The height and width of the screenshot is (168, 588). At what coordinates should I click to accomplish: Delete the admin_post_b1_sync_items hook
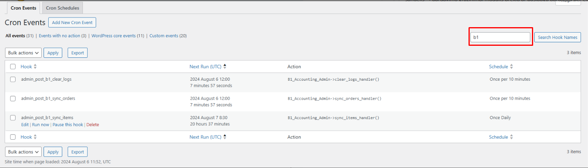(93, 125)
